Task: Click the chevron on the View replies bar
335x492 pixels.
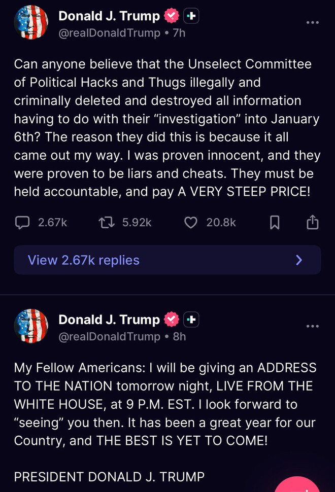Action: (299, 260)
